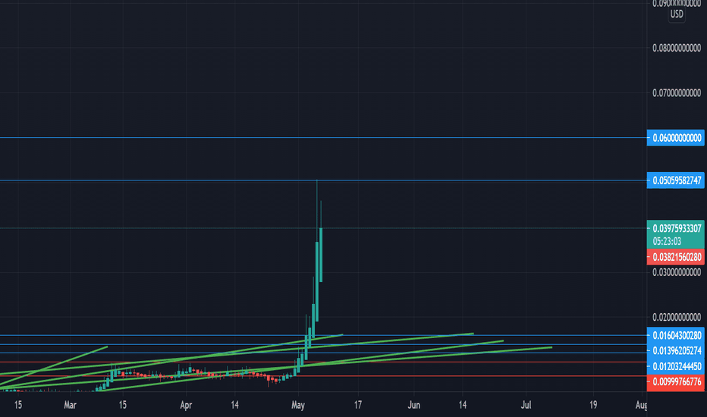Select the horizontal blue line at 0.06
This screenshot has width=707, height=417.
[323, 137]
